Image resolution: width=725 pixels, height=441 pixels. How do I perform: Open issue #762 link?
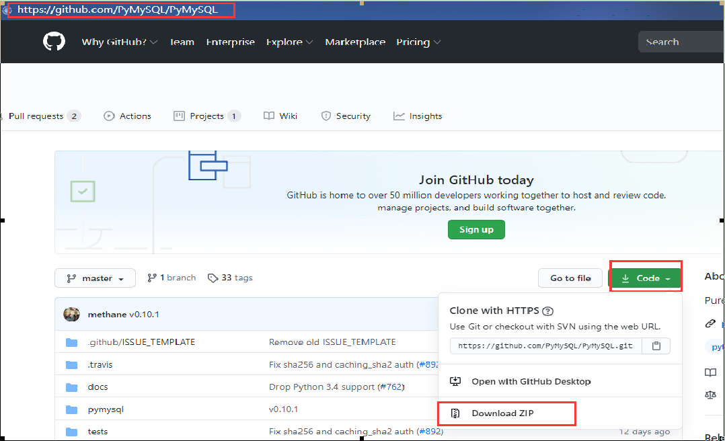pyautogui.click(x=391, y=387)
